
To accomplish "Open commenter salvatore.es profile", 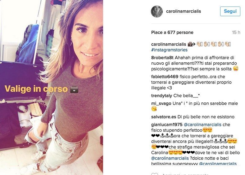I will coord(164,117).
